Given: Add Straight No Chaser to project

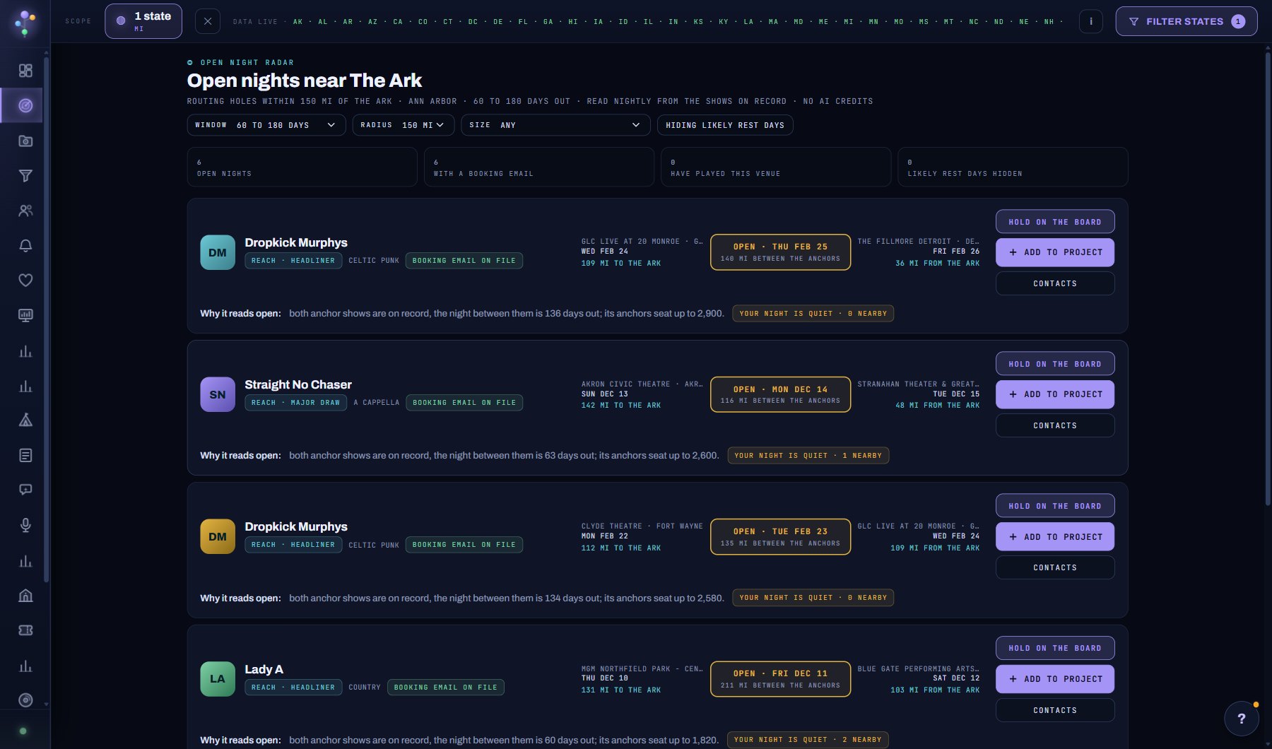Looking at the screenshot, I should coord(1055,394).
